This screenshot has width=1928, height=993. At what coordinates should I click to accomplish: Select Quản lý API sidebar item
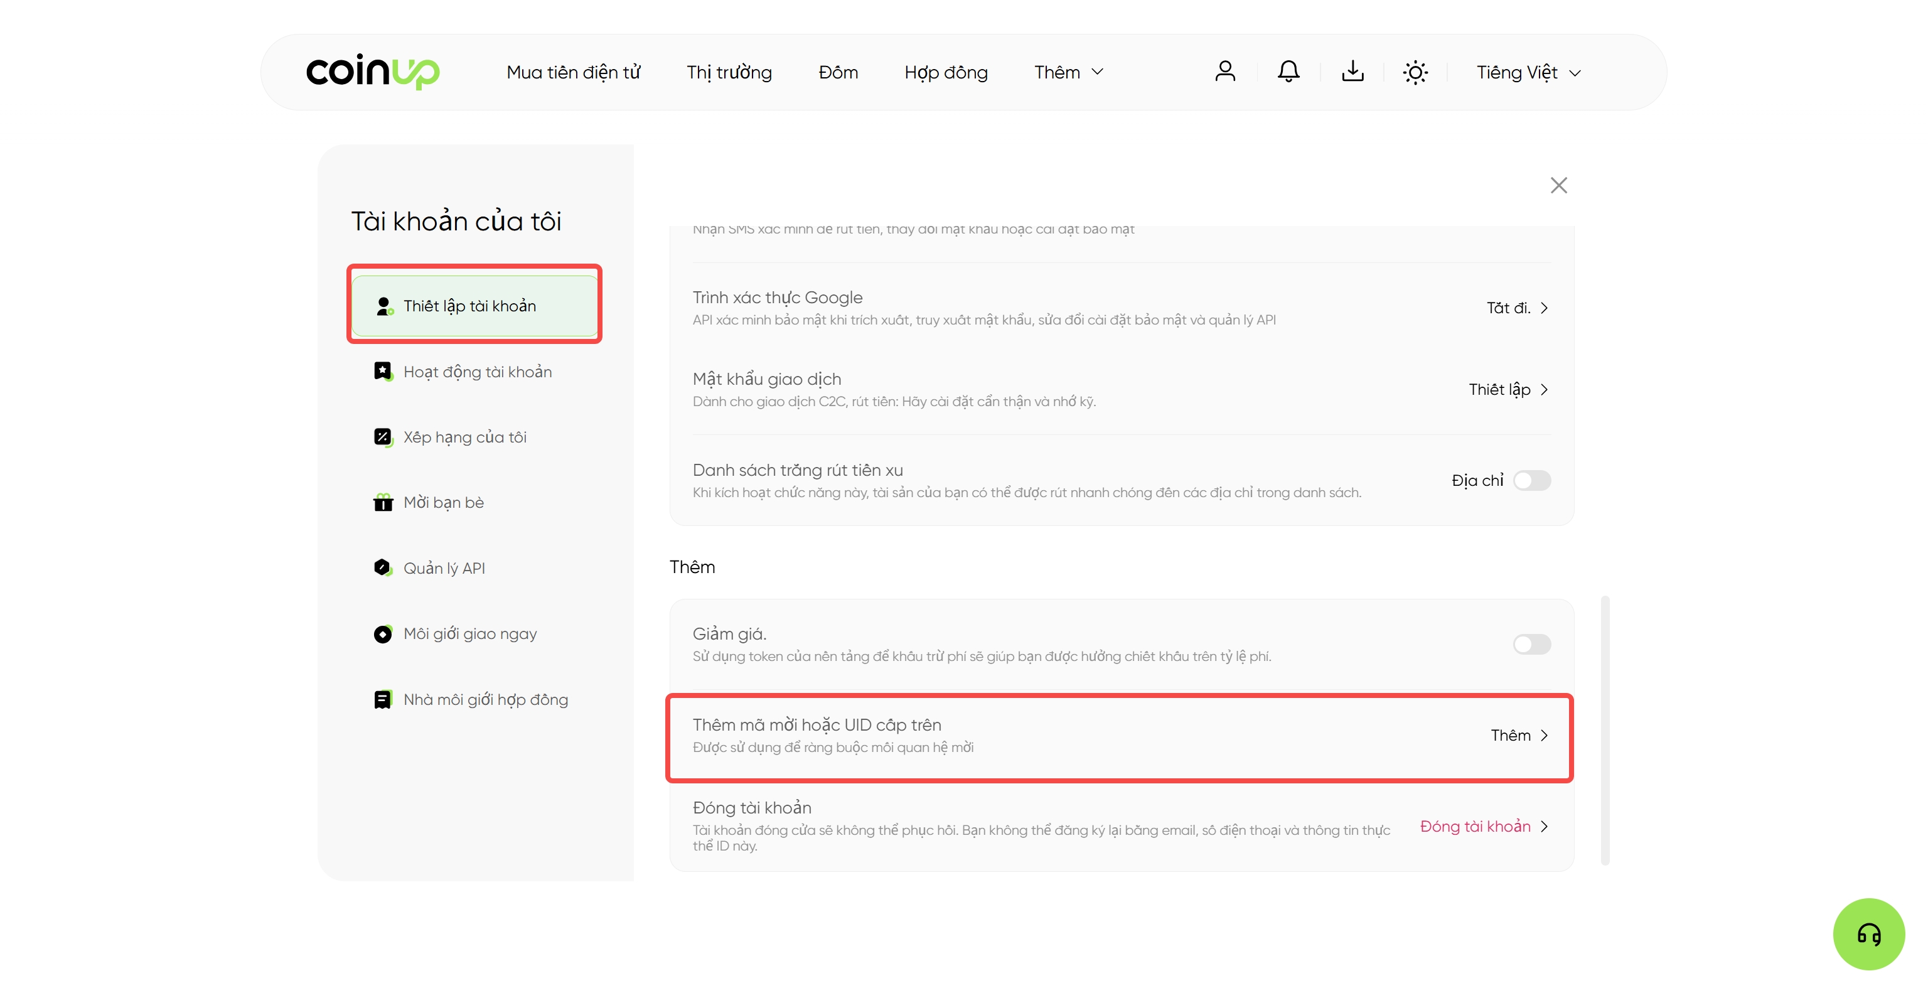pos(475,568)
